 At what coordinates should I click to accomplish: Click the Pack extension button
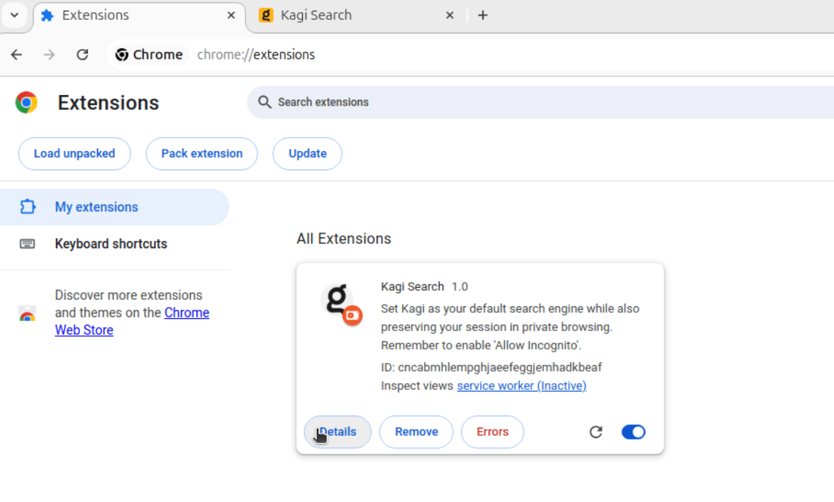point(201,154)
